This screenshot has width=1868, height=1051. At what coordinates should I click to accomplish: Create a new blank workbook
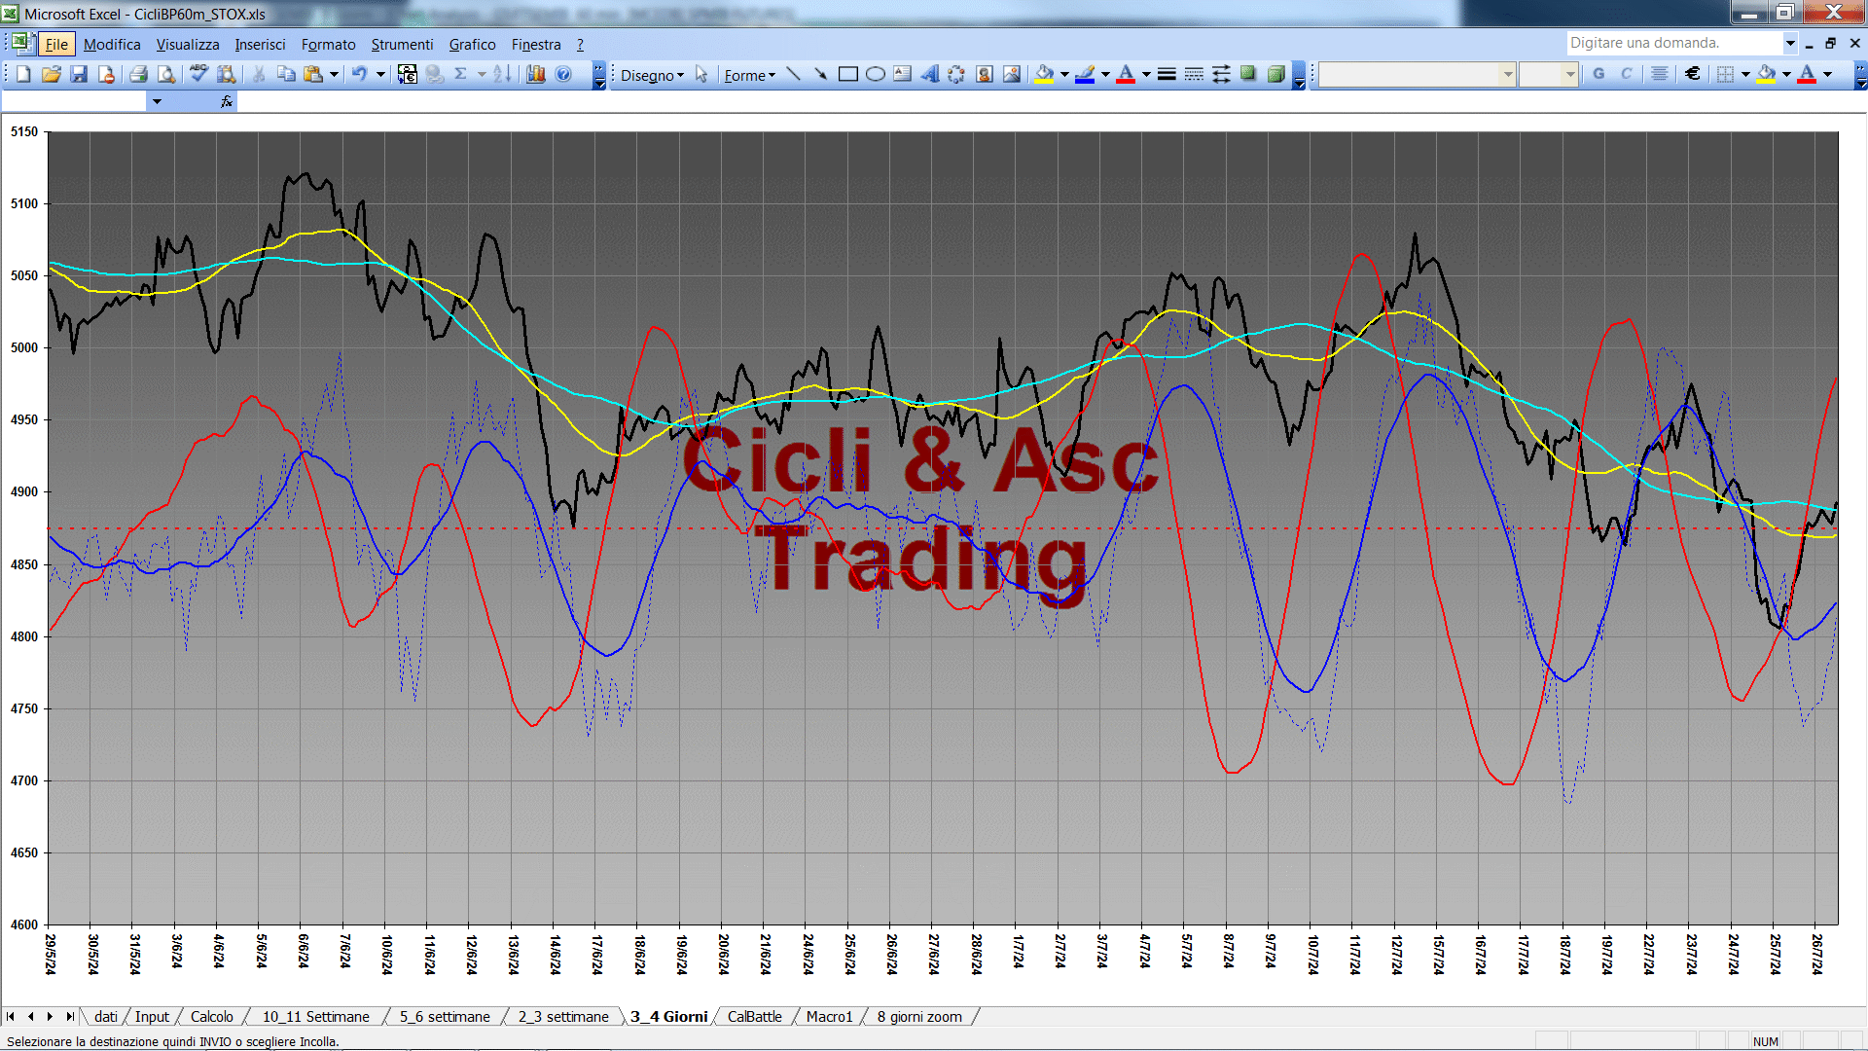tap(23, 75)
